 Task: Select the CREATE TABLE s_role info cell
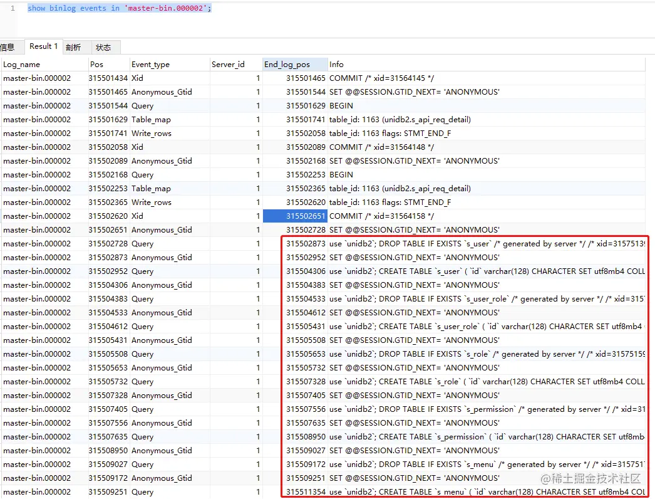click(x=486, y=382)
